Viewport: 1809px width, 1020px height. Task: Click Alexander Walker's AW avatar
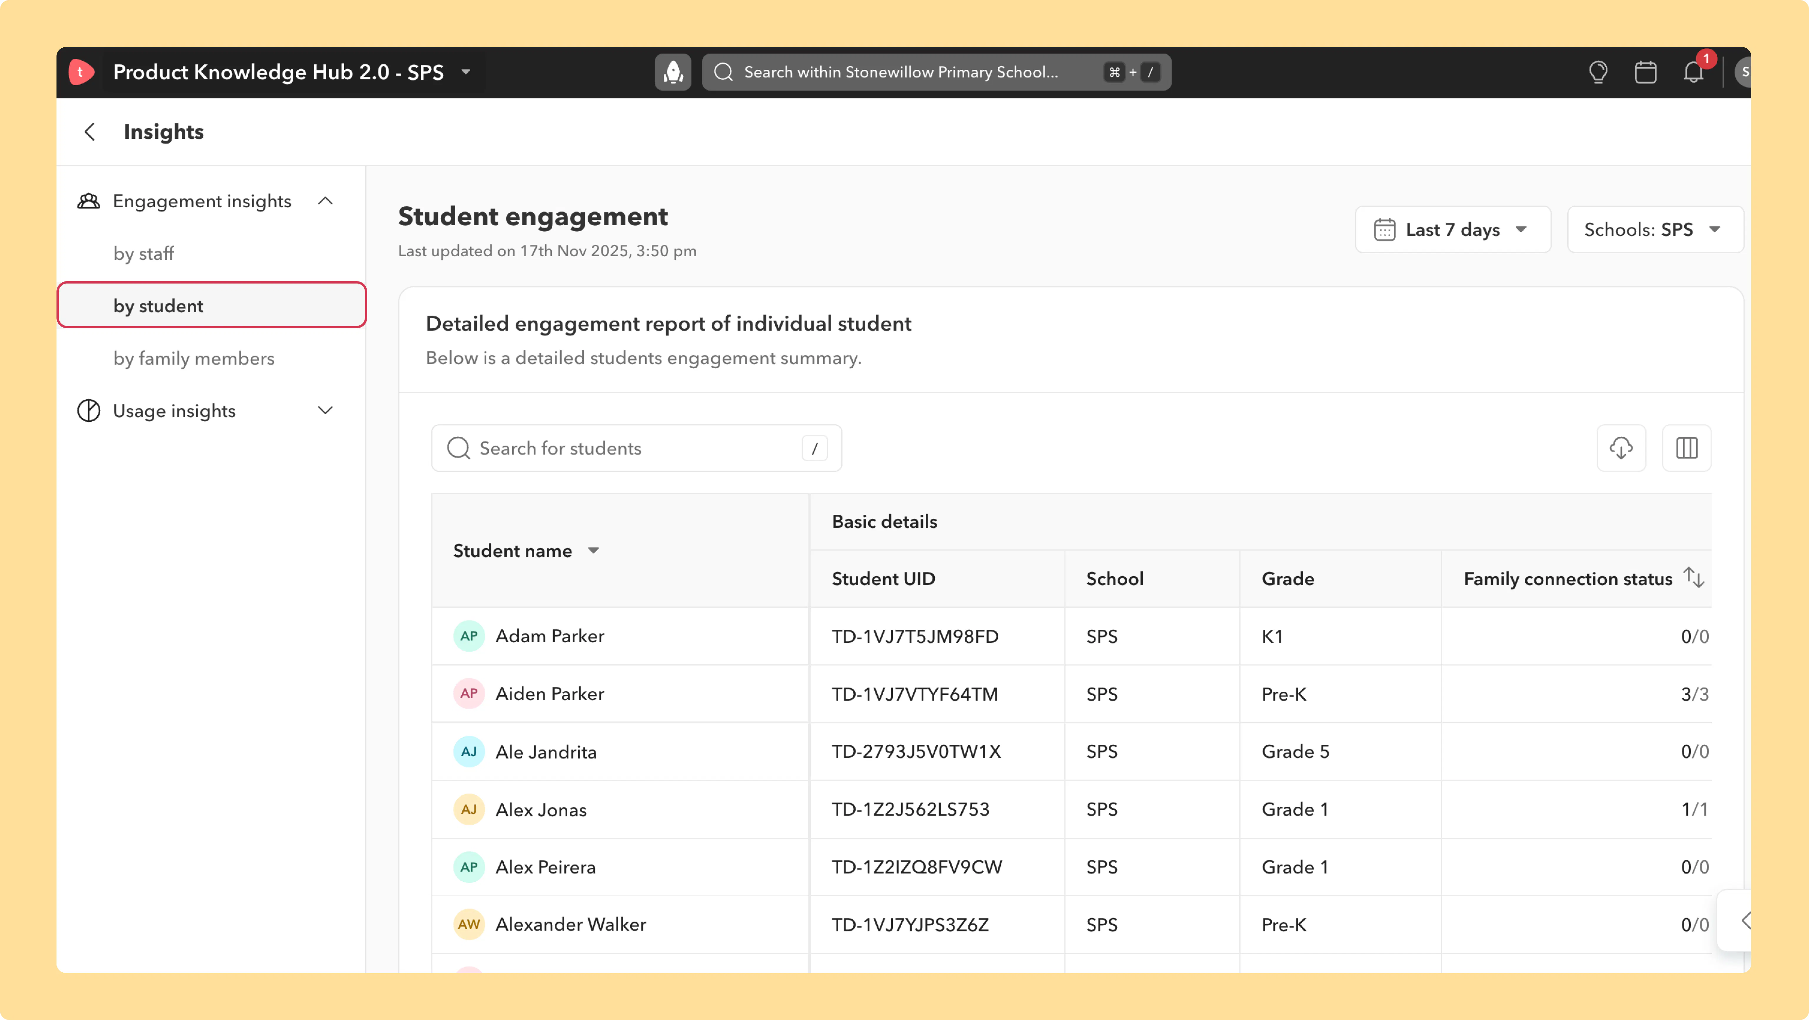click(469, 924)
